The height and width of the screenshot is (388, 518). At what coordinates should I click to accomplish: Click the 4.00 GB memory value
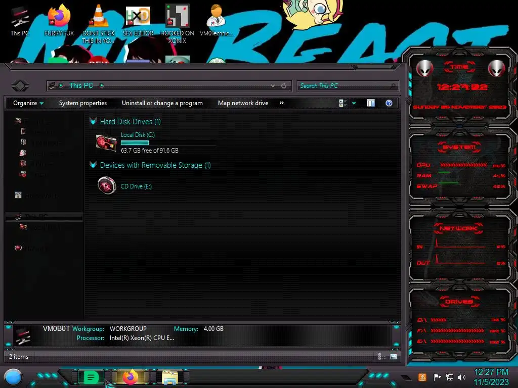click(213, 328)
